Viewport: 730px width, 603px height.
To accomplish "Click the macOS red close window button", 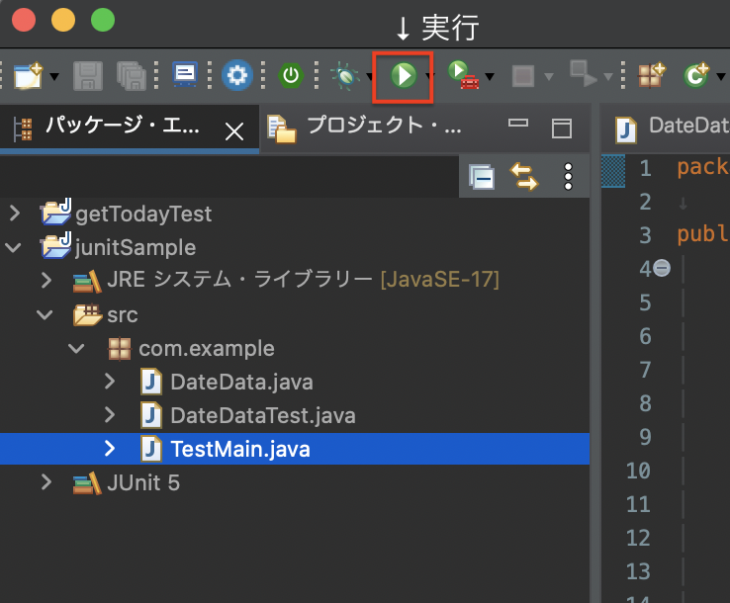I will 24,20.
